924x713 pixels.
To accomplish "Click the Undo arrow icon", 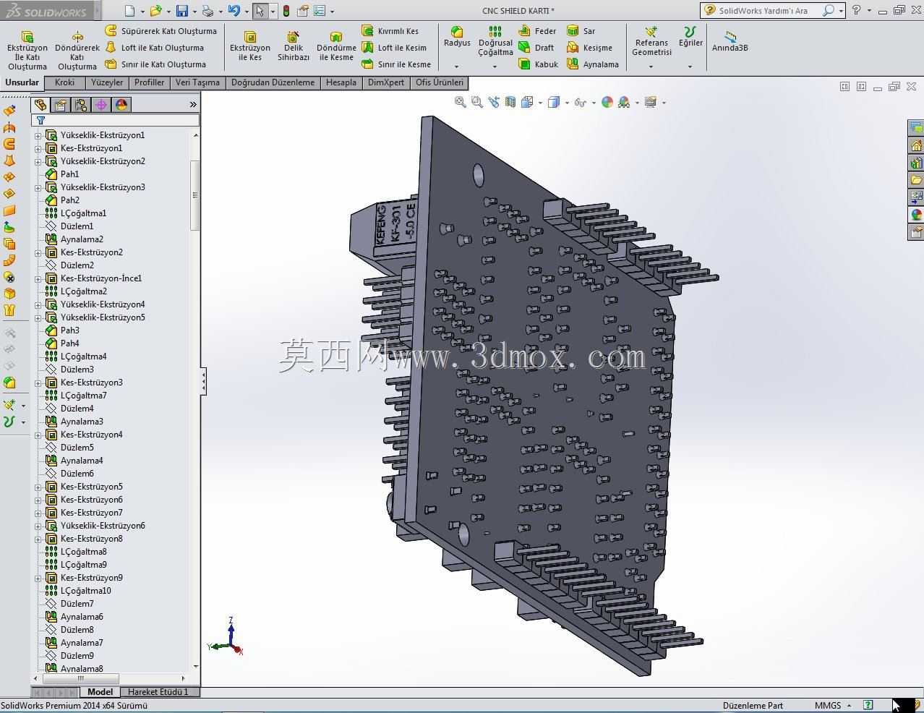I will (x=234, y=11).
